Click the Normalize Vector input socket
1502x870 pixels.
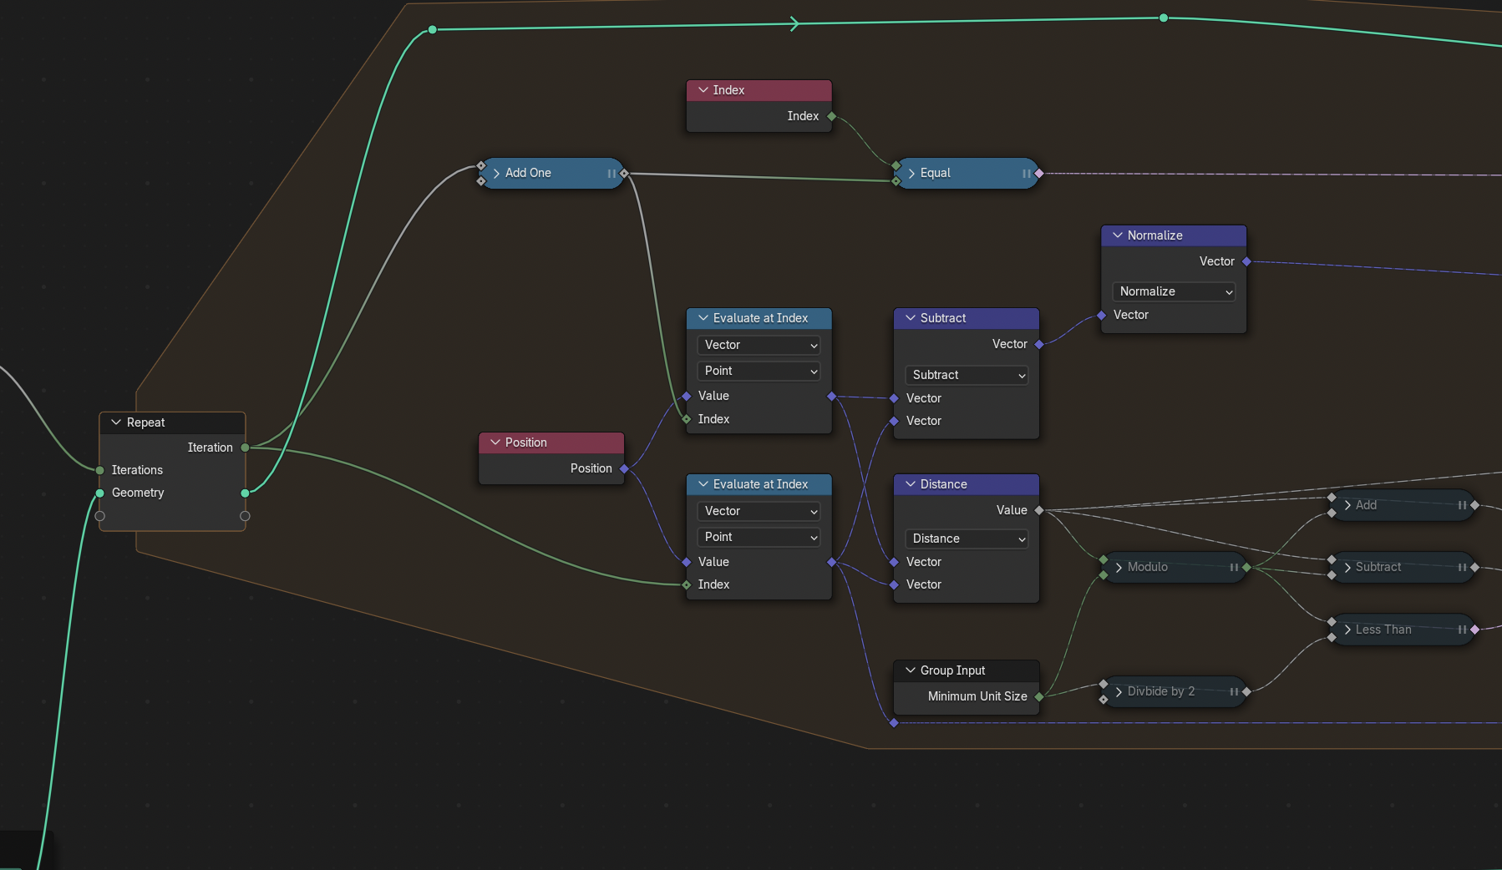pyautogui.click(x=1102, y=315)
